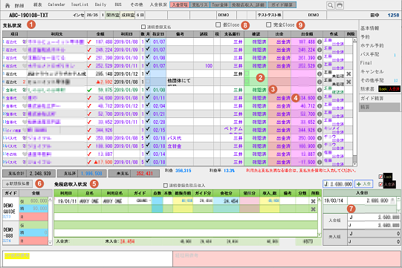The width and height of the screenshot is (402, 268).
Task: Open the Daily menu
Action: pos(100,4)
